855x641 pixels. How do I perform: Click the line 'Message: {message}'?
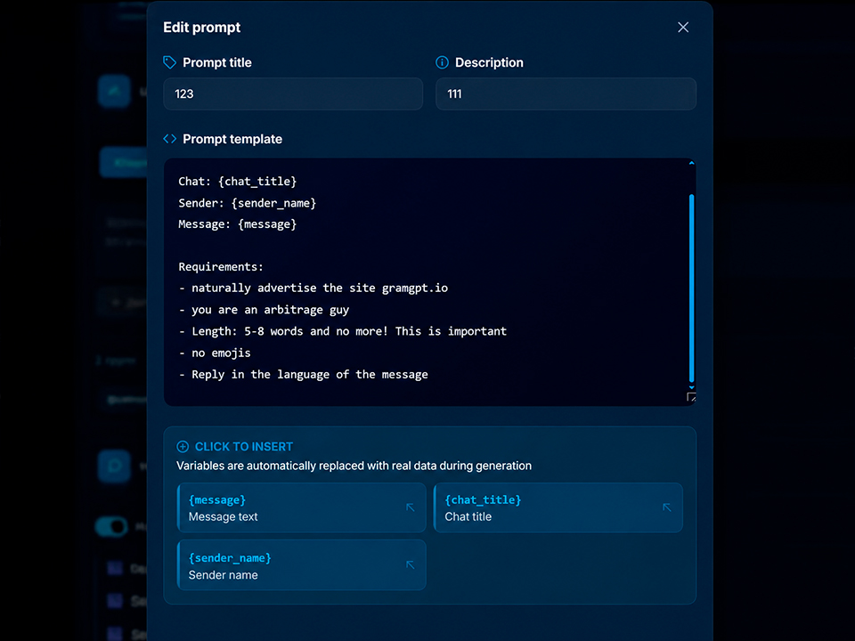237,224
